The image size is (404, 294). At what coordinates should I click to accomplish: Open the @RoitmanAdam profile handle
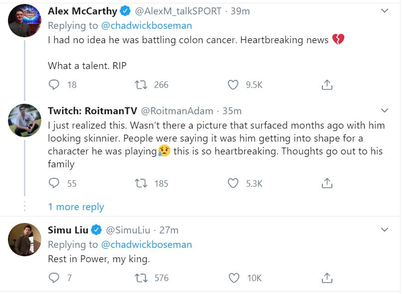[177, 111]
